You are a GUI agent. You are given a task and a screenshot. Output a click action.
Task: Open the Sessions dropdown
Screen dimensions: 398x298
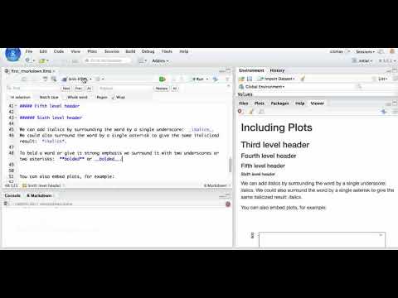365,51
